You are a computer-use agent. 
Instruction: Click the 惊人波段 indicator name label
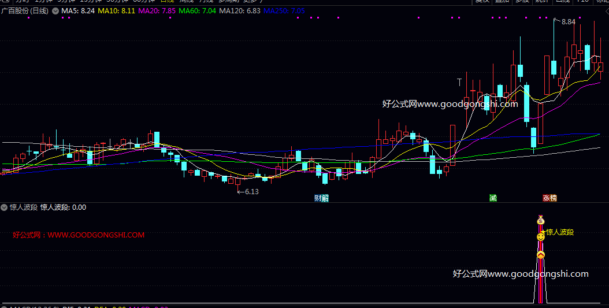point(24,207)
